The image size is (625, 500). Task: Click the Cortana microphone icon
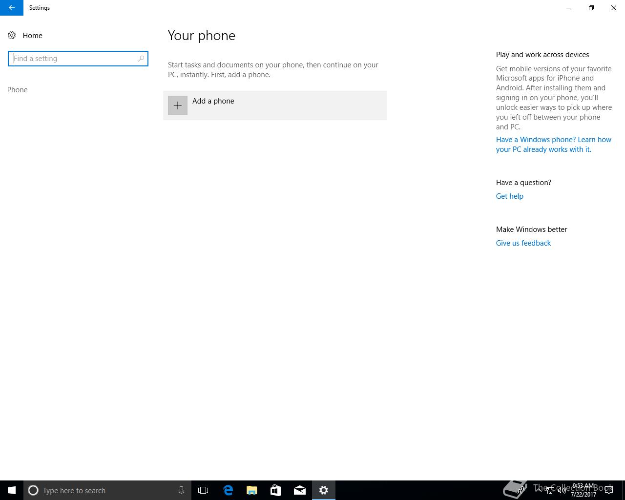181,490
